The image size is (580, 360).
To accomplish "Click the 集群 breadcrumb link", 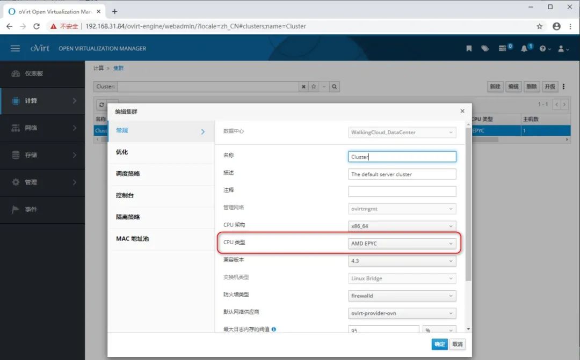I will (118, 68).
